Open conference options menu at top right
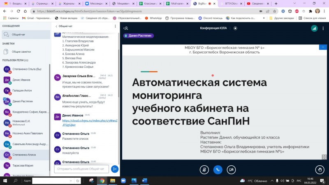Viewport: 329px width, 185px height. 323,28
